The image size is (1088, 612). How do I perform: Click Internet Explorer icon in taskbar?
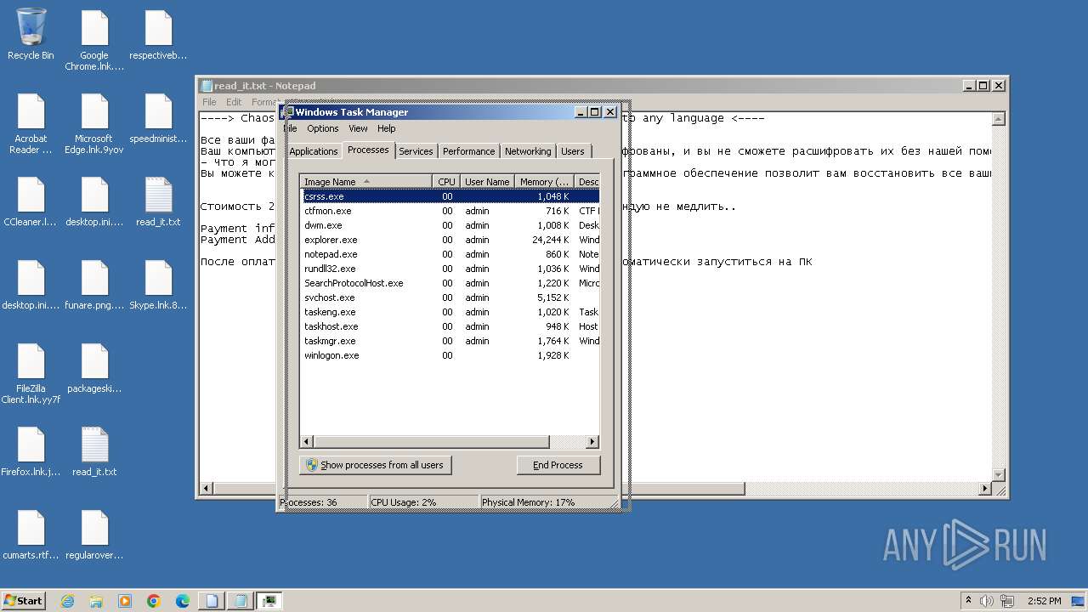(68, 601)
